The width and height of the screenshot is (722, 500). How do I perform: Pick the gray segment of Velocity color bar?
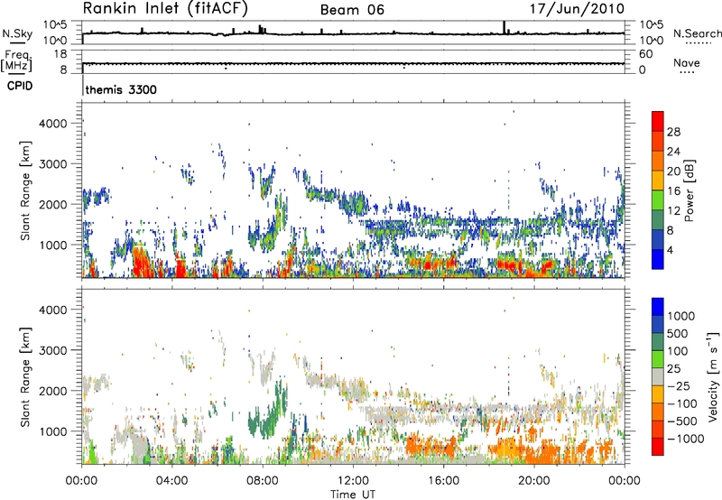click(658, 376)
